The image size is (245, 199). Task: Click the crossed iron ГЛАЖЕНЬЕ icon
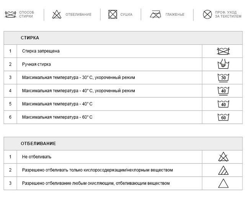coord(155,15)
